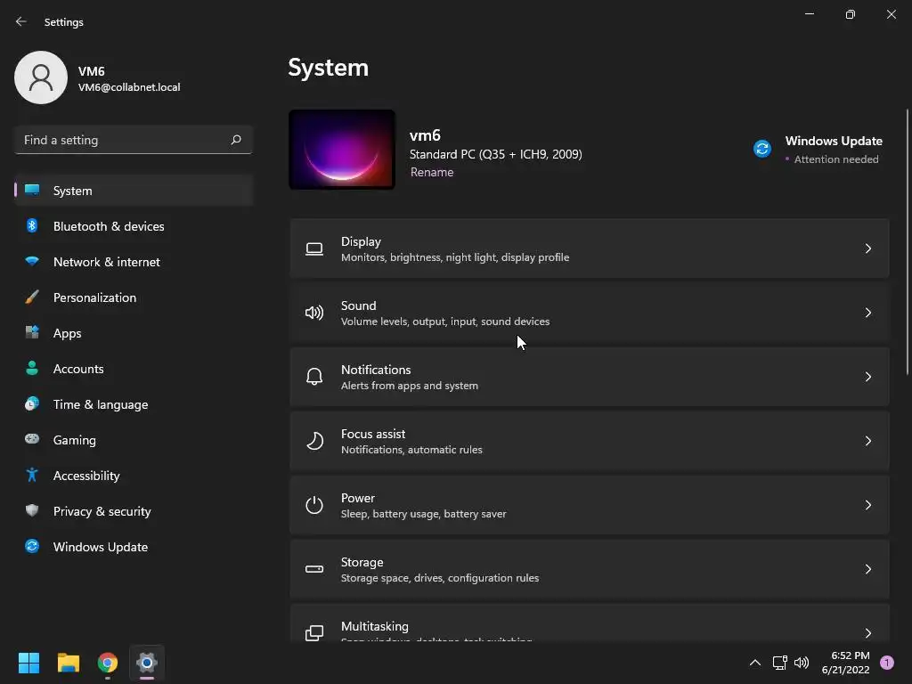Open the taskbar clock and date
The width and height of the screenshot is (912, 684).
point(845,663)
